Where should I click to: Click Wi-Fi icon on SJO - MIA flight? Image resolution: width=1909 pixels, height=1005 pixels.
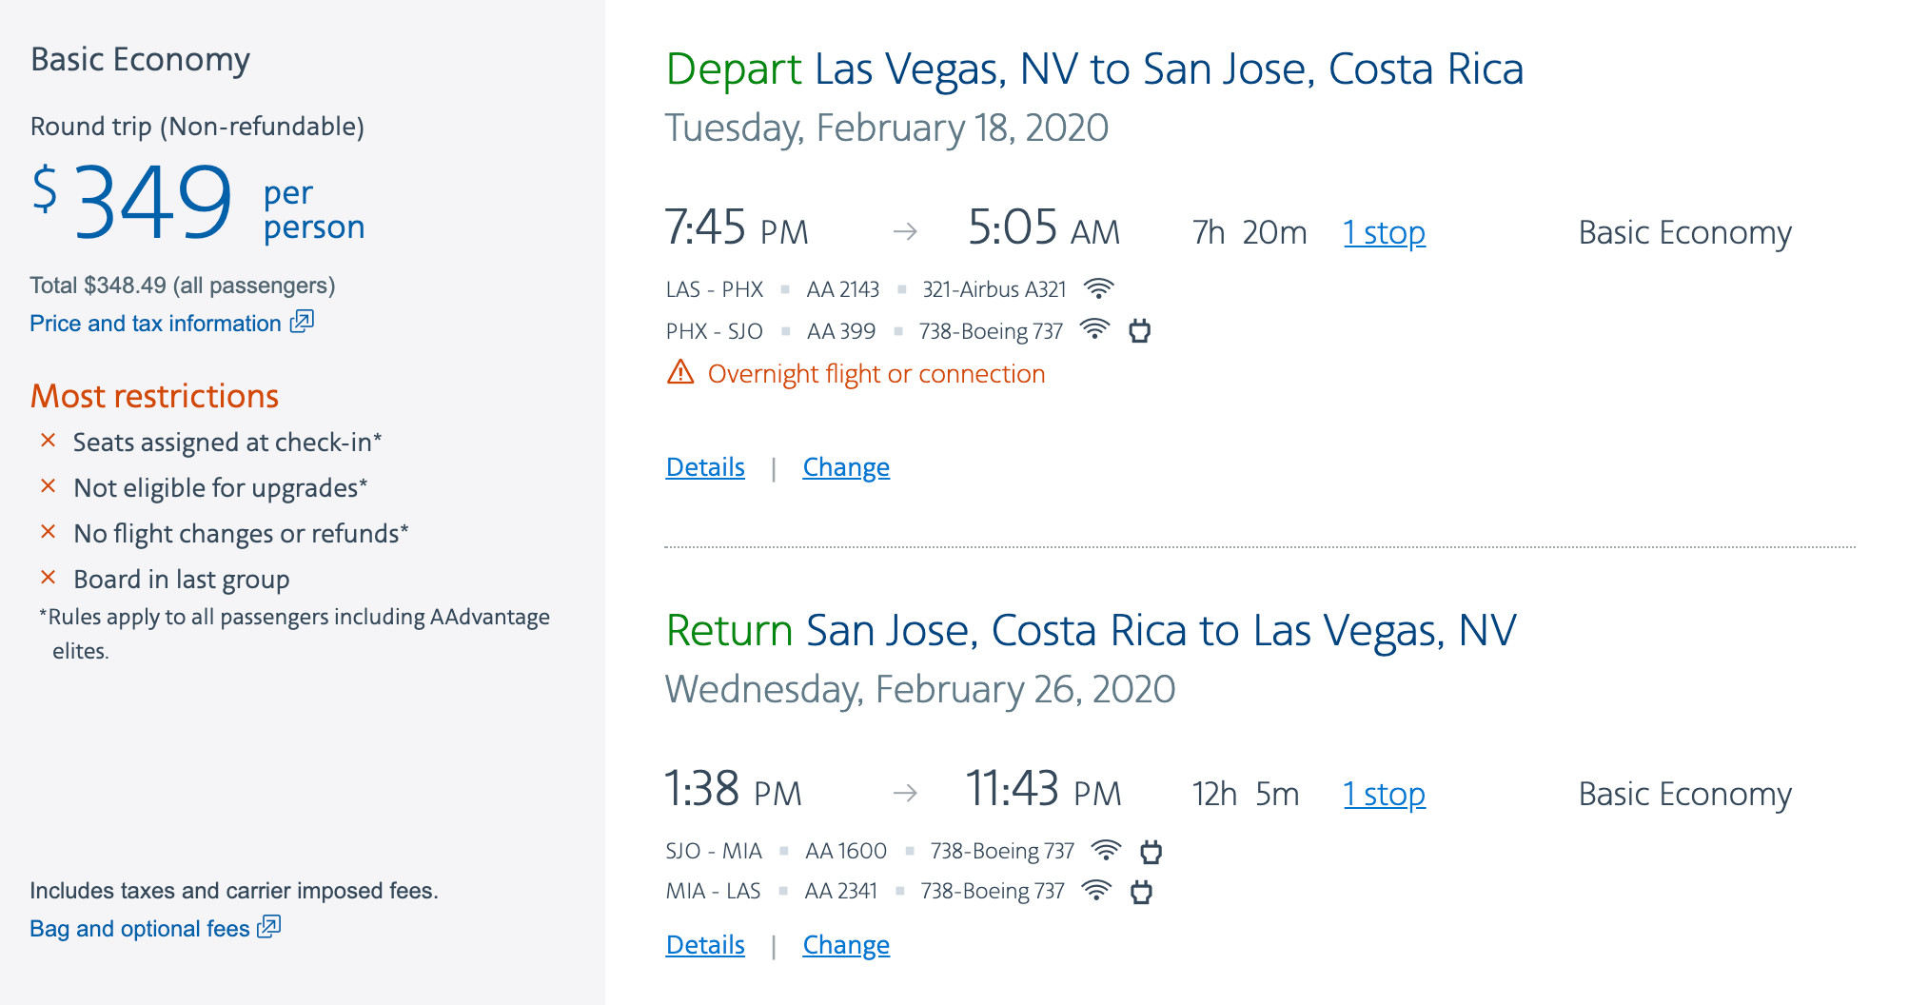(x=1106, y=850)
